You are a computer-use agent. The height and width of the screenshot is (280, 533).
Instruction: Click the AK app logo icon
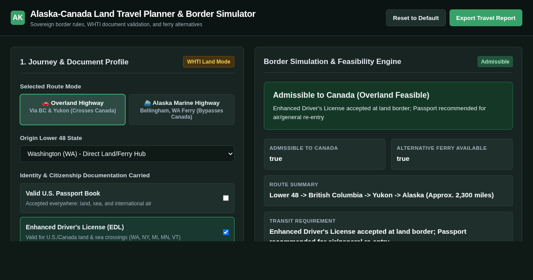(x=18, y=18)
